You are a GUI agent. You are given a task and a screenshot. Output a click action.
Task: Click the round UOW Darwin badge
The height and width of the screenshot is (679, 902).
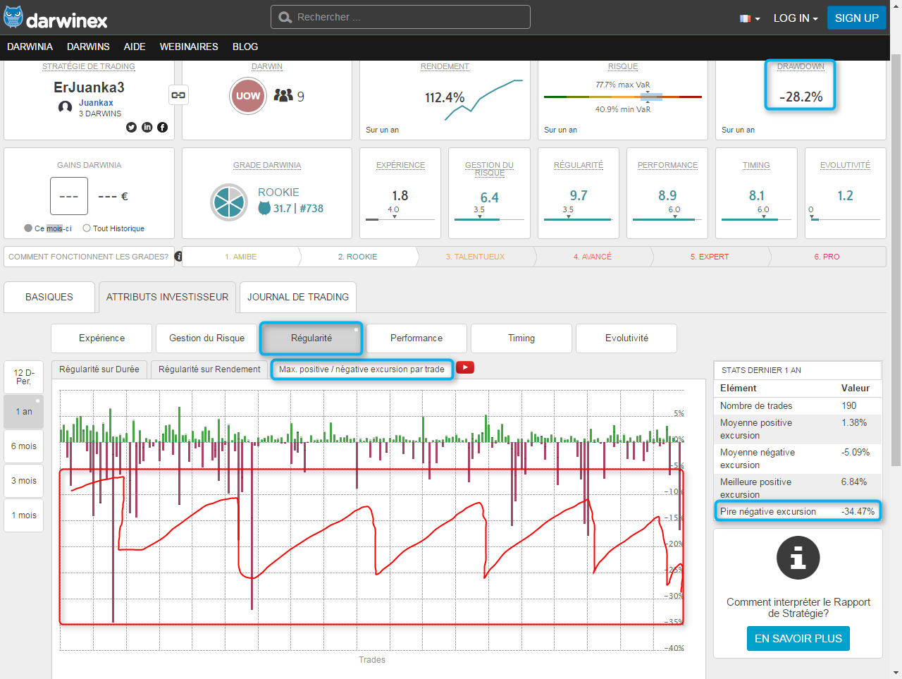247,96
